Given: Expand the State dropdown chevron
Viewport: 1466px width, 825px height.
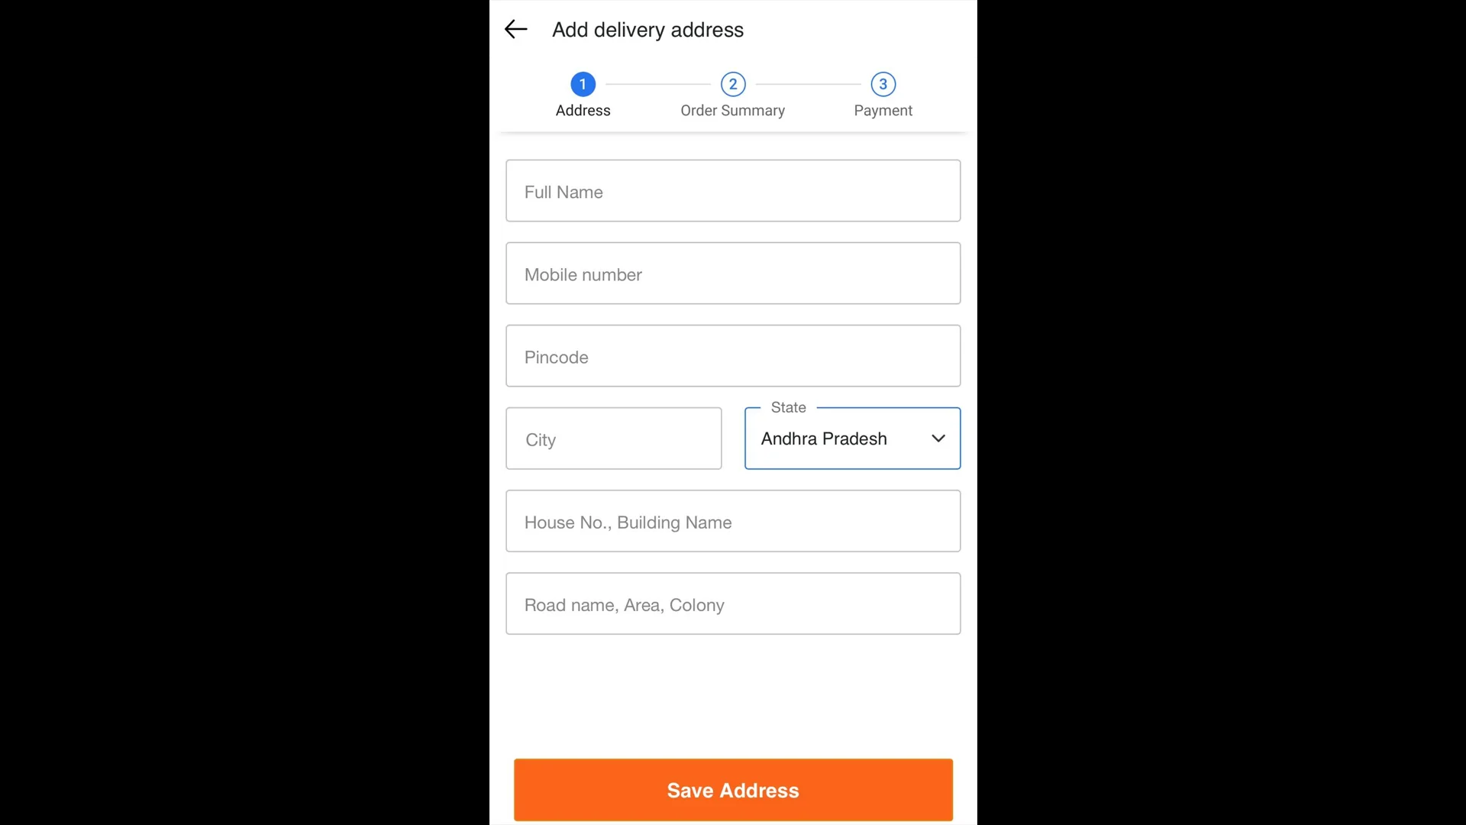Looking at the screenshot, I should [938, 438].
